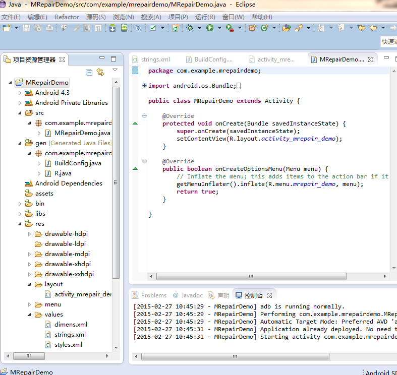Collapse the res folder node
This screenshot has height=375, width=397.
pos(20,224)
